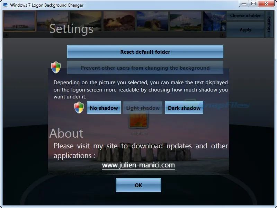277x208 pixels.
Task: Toggle the vertical Settings tab
Action: coord(269,24)
